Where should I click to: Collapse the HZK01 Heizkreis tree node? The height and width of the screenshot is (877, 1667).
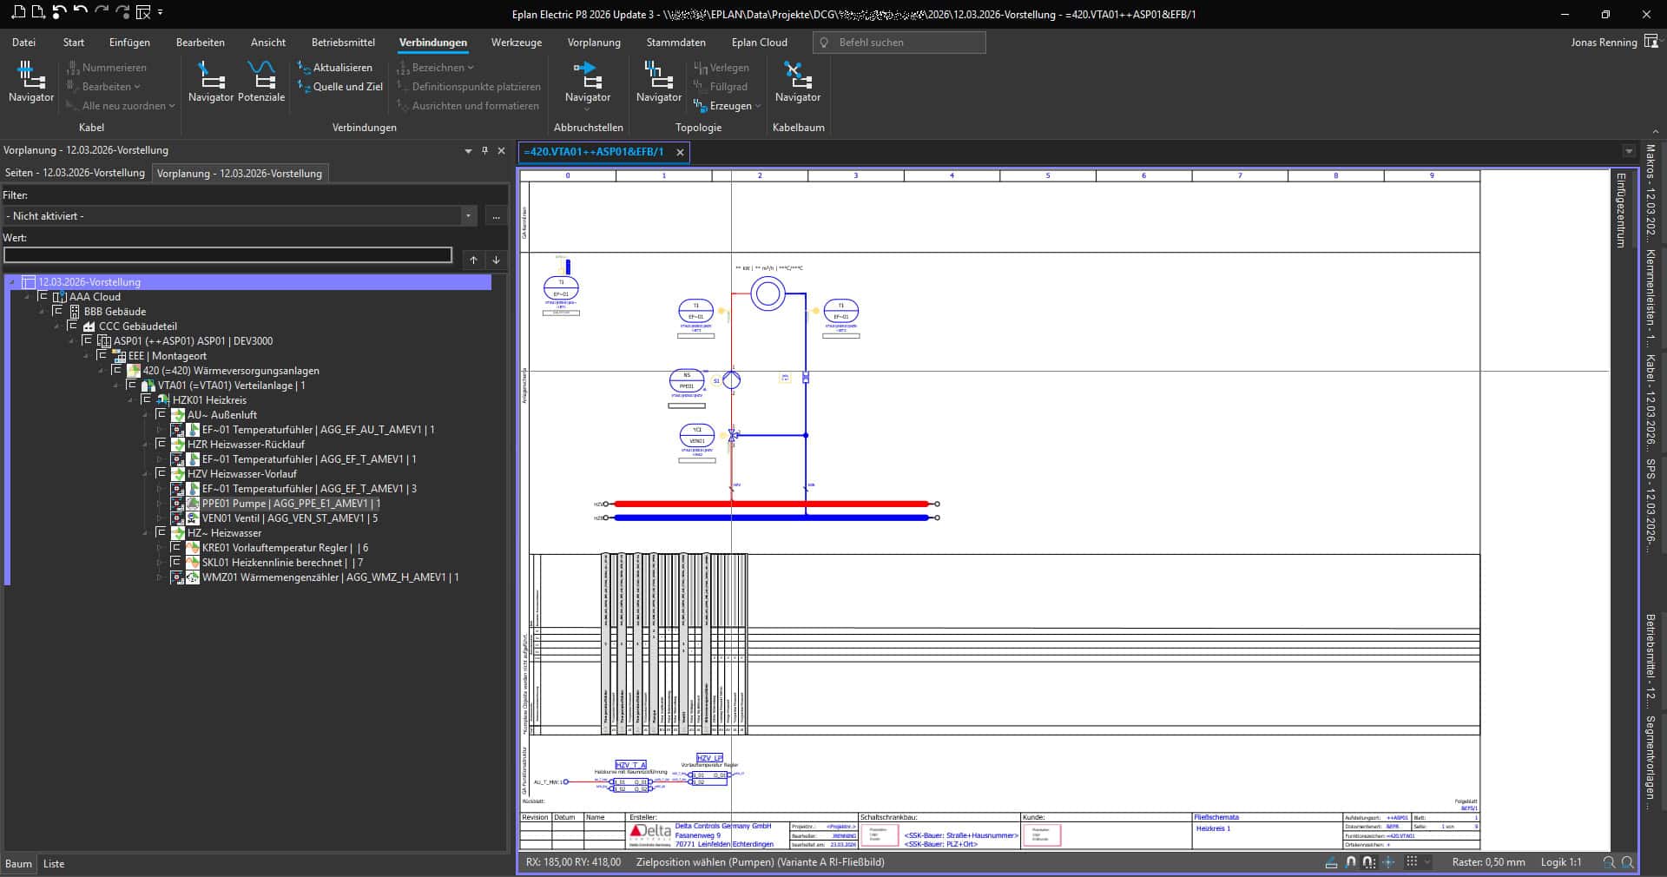(131, 400)
